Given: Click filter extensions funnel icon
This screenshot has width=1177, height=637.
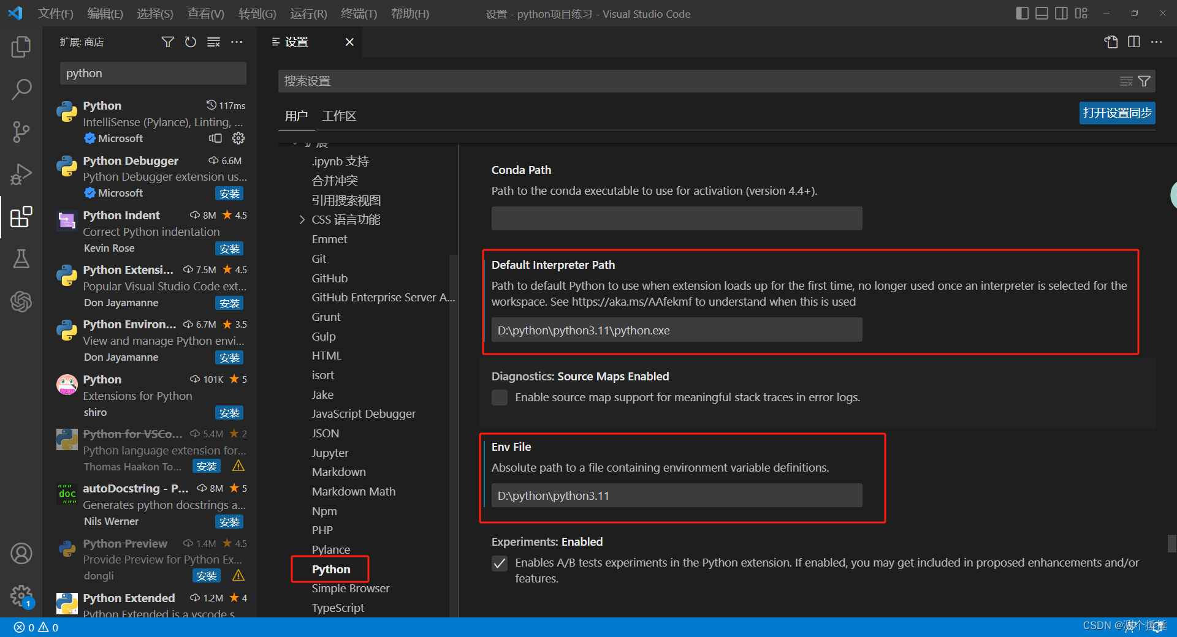Looking at the screenshot, I should point(167,42).
